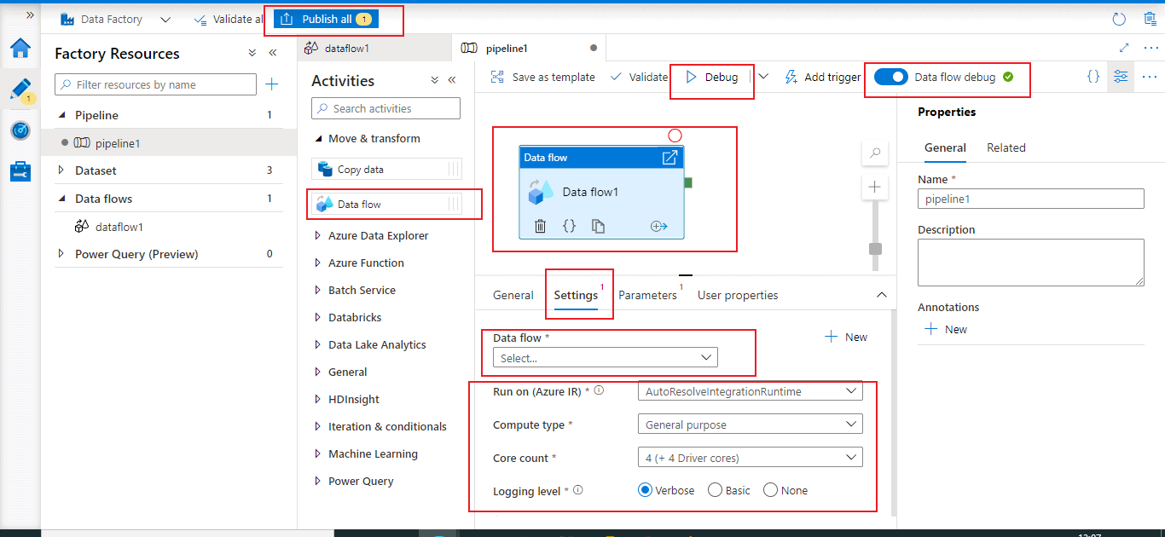Select None logging level
Image resolution: width=1165 pixels, height=537 pixels.
tap(771, 490)
